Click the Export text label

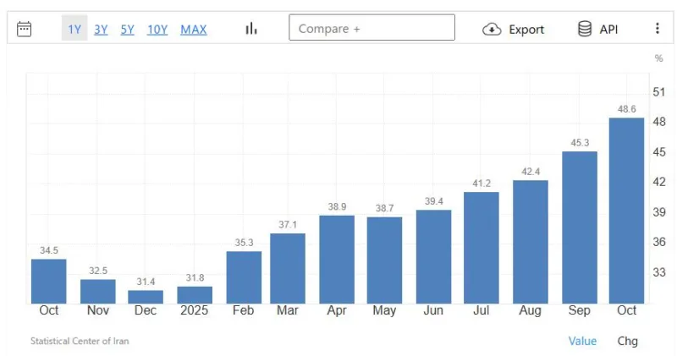click(x=526, y=30)
